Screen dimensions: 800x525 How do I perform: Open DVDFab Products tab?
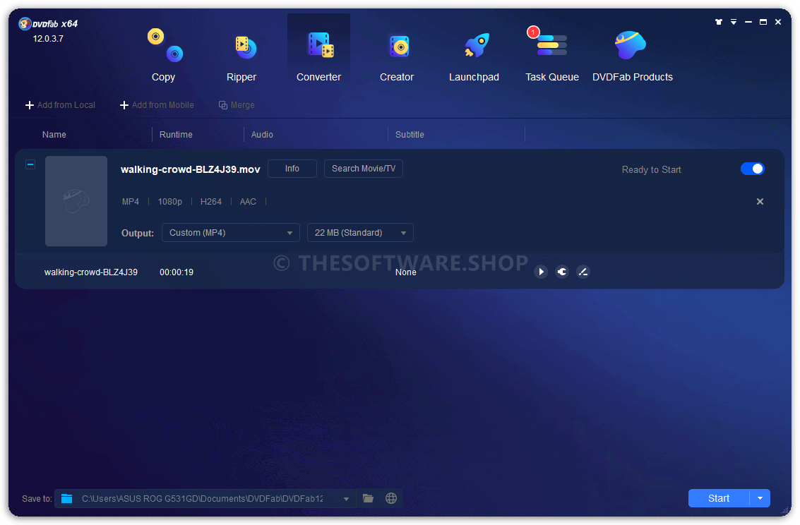click(x=632, y=55)
